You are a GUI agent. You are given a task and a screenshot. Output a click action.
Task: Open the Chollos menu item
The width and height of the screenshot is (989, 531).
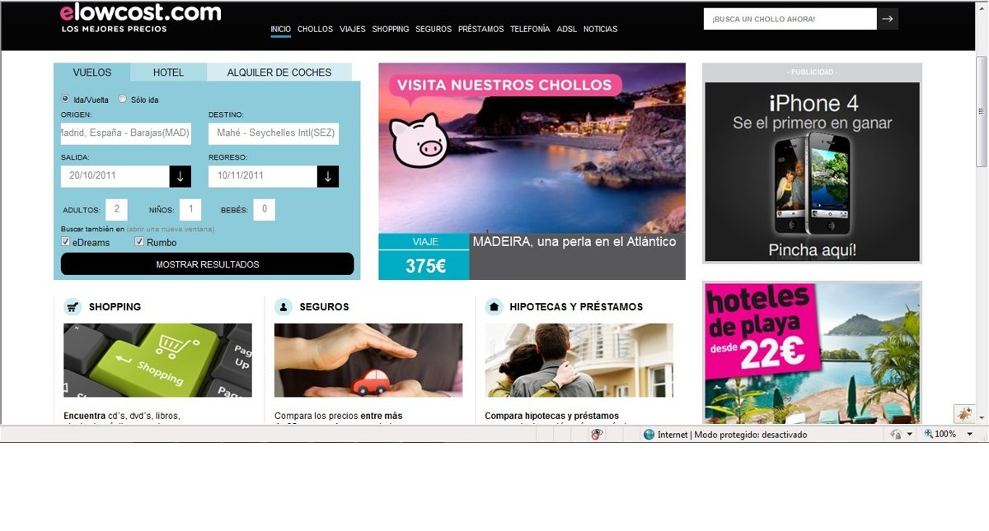point(315,29)
